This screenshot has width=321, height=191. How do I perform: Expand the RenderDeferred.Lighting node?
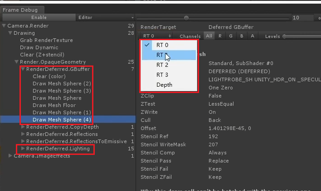23,149
